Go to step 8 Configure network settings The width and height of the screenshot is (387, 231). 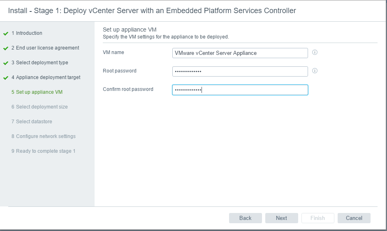tap(44, 136)
